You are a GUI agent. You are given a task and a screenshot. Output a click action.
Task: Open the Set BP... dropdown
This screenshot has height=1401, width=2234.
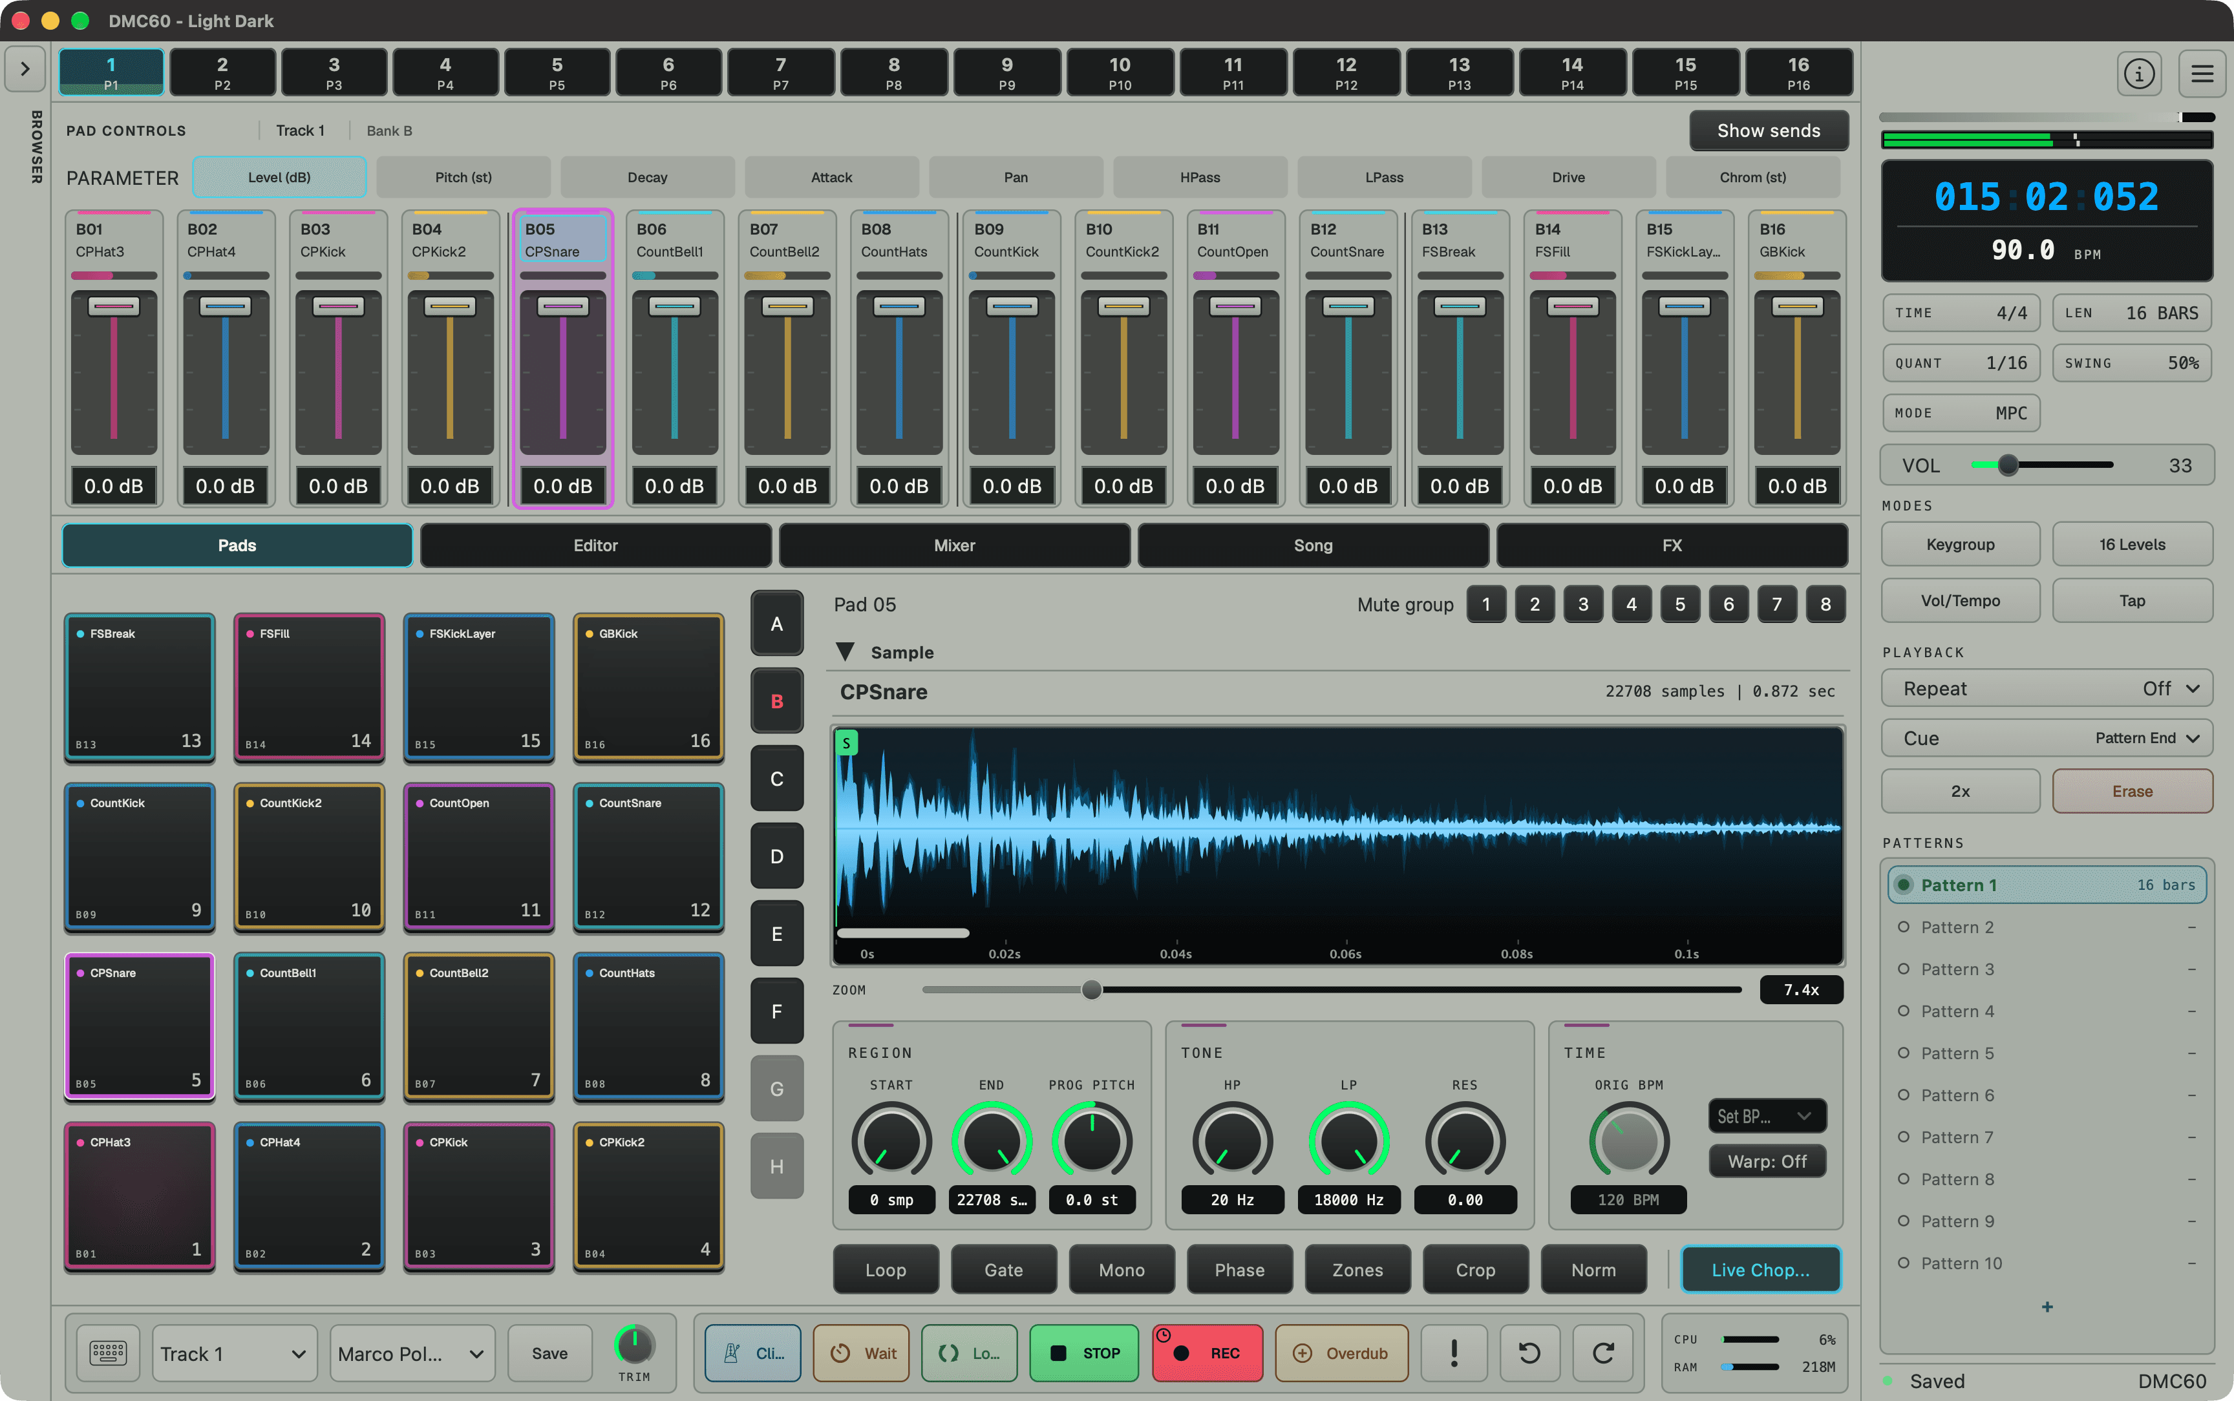tap(1767, 1115)
